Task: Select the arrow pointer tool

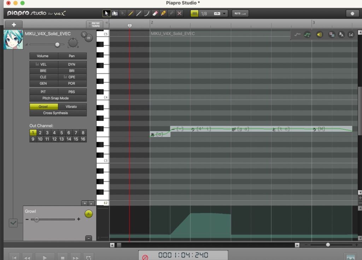Action: pyautogui.click(x=106, y=13)
